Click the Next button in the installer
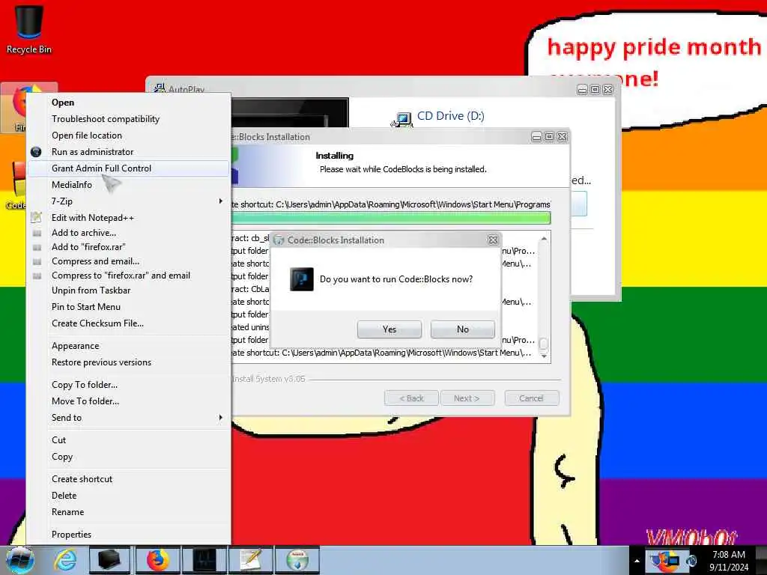This screenshot has height=575, width=767. pyautogui.click(x=467, y=398)
